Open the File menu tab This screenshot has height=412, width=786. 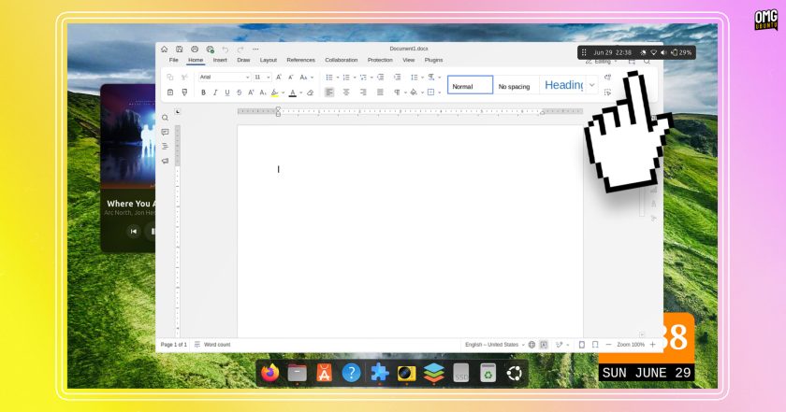[x=173, y=60]
